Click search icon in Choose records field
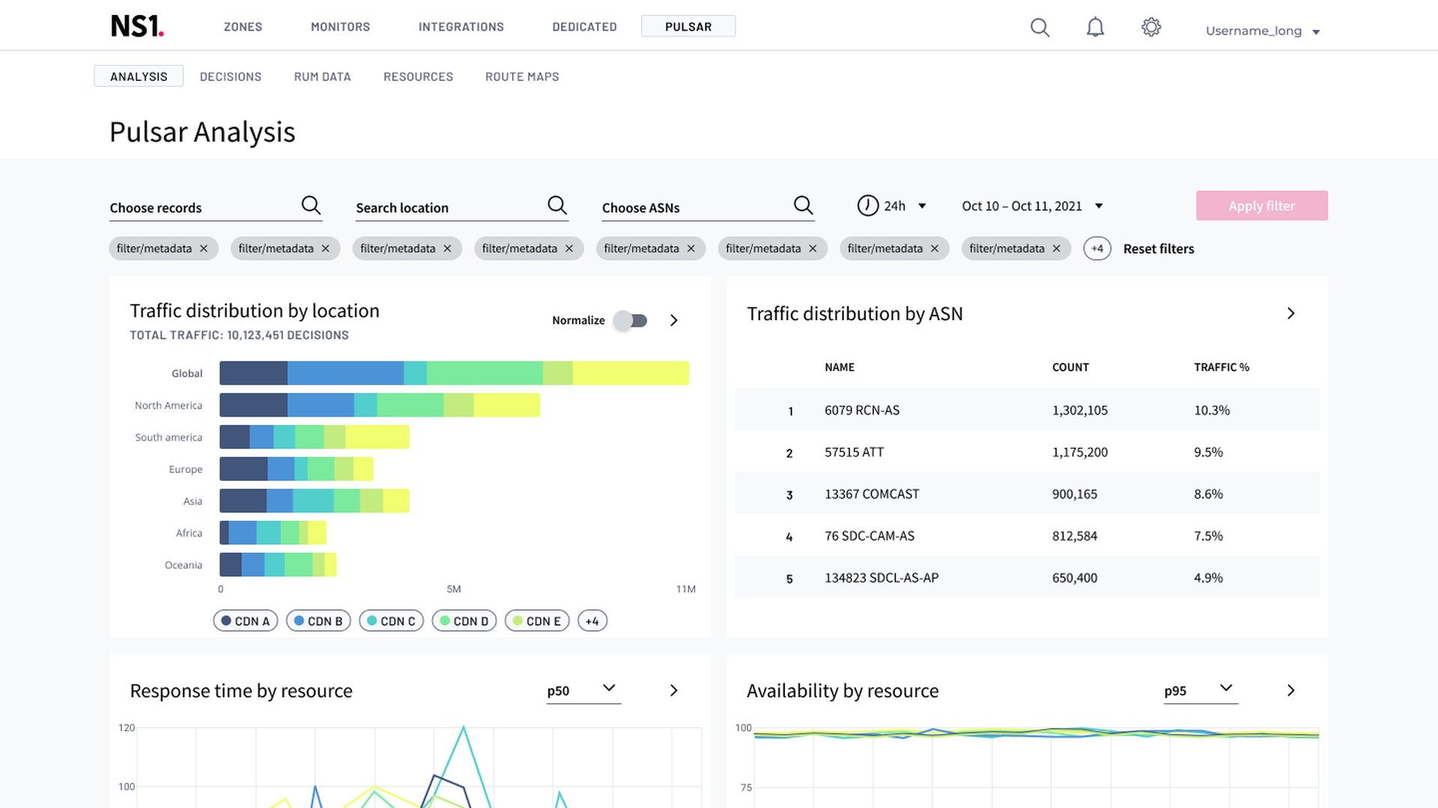 pyautogui.click(x=311, y=205)
